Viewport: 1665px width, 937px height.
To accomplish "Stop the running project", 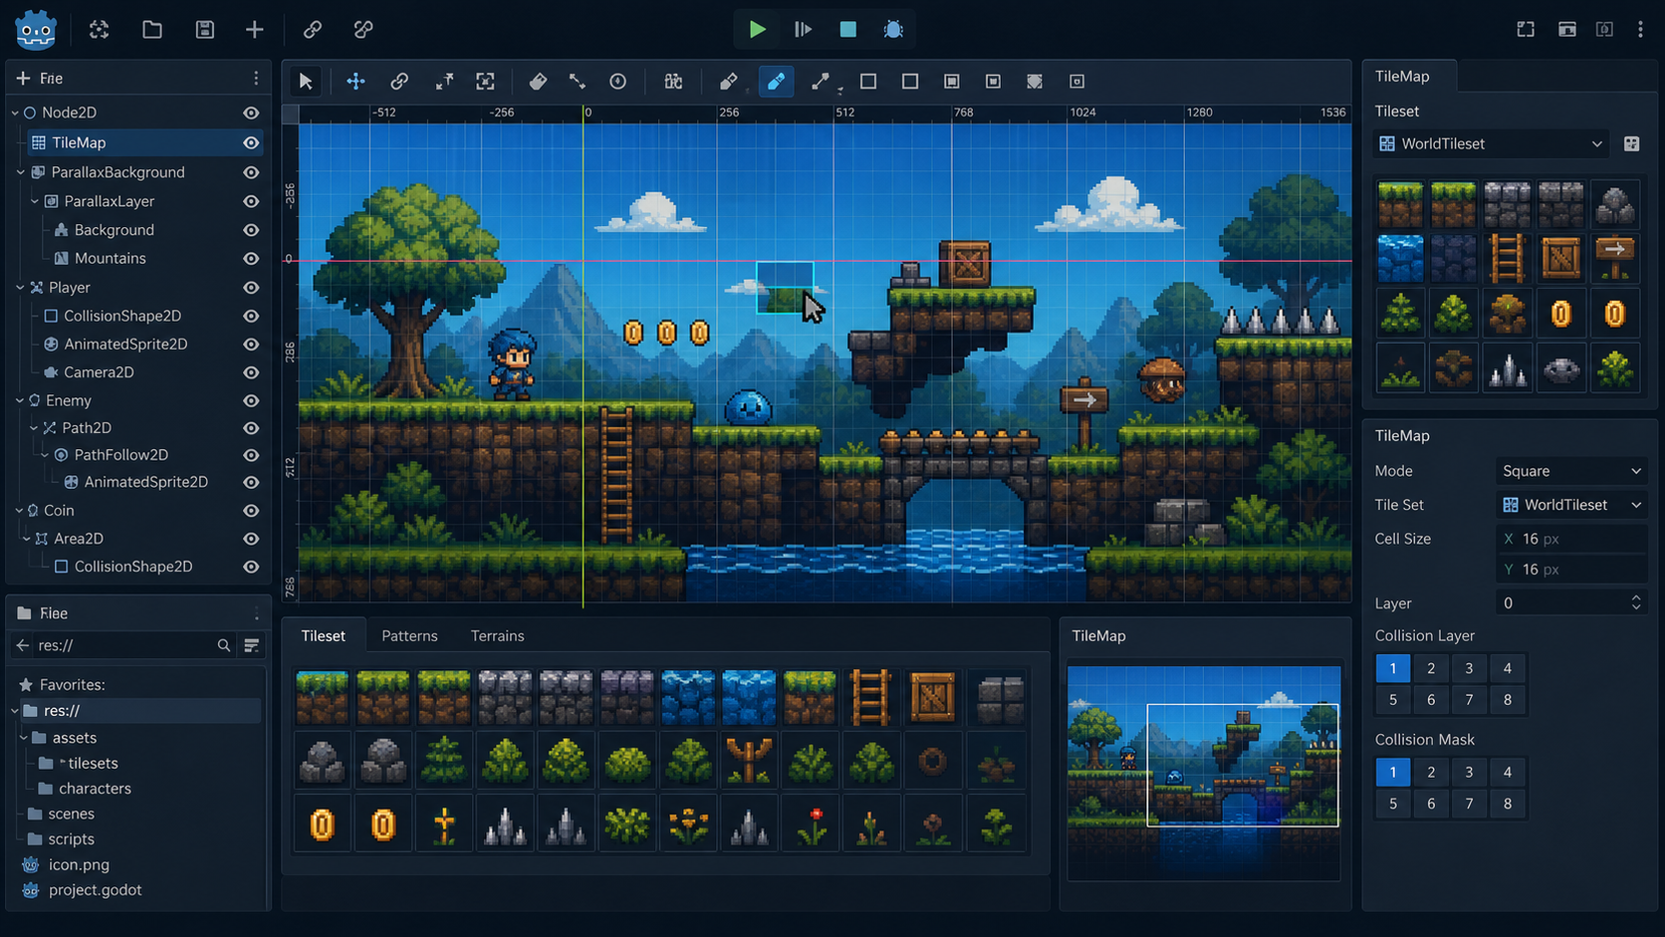I will point(847,29).
